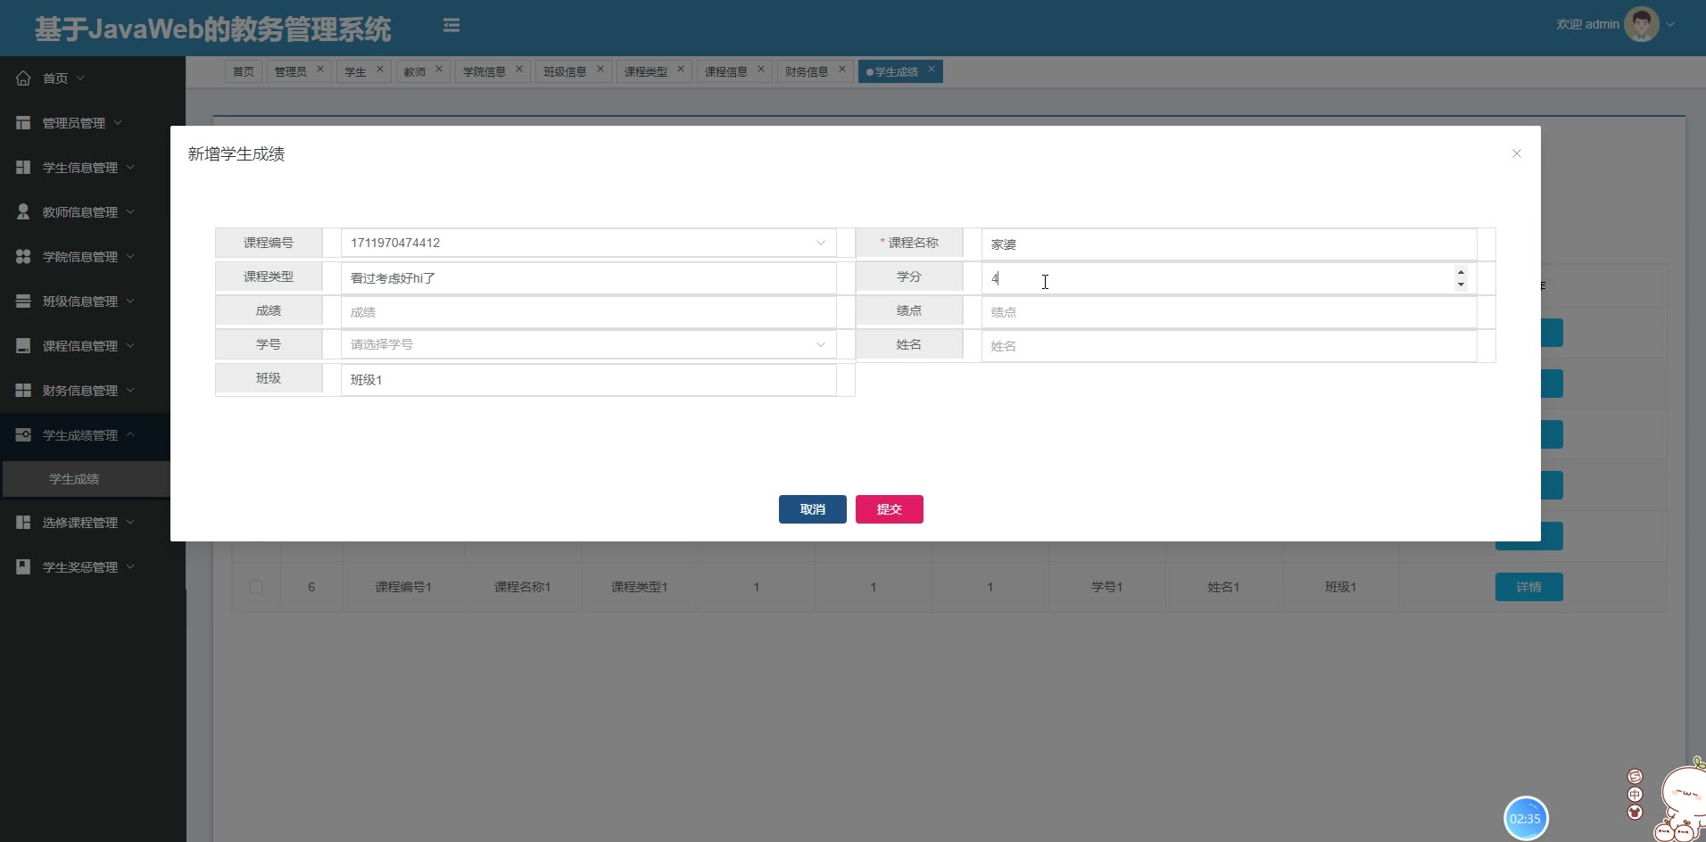Close the 学院信息 tab
The width and height of the screenshot is (1706, 842).
tap(519, 69)
